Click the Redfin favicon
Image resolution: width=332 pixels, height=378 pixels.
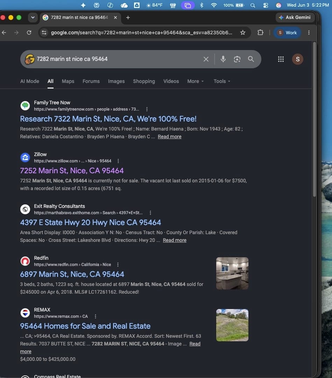(25, 261)
